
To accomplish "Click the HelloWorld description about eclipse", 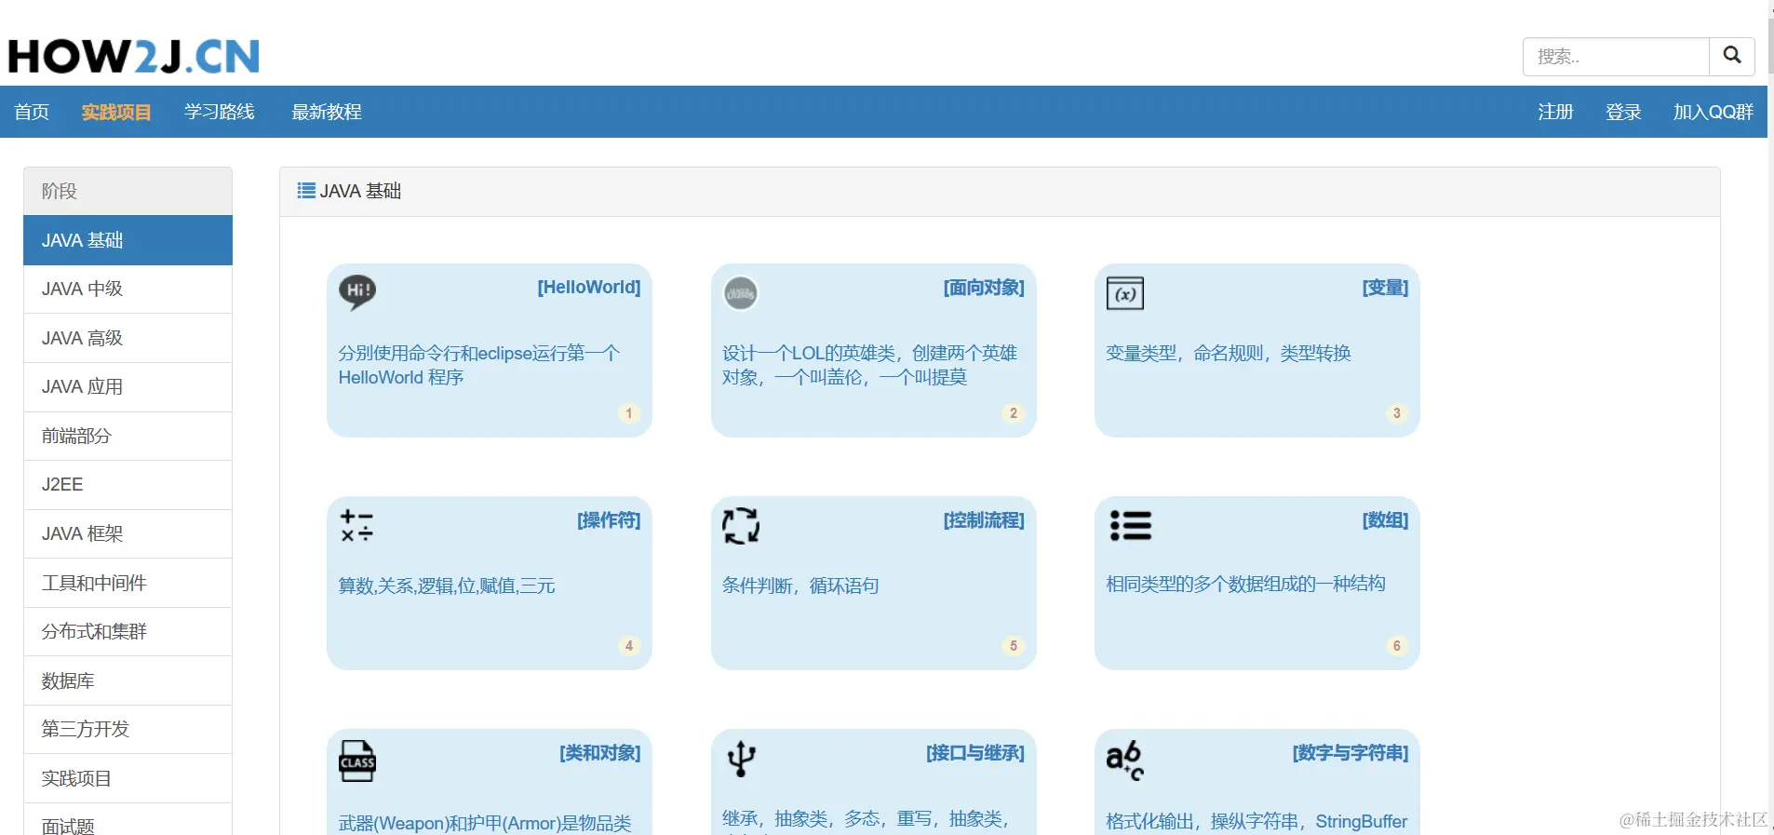I will pyautogui.click(x=478, y=365).
